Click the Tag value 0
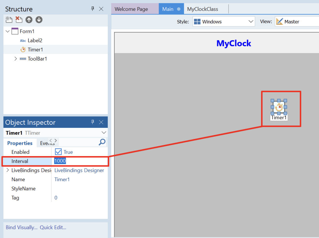This screenshot has width=319, height=238. coord(56,198)
